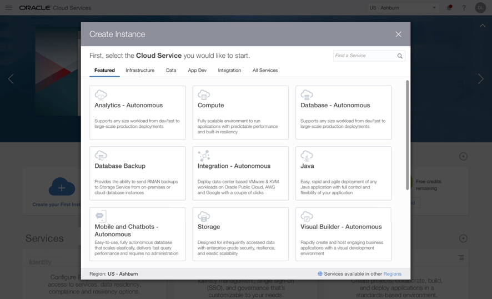Switch to the Infrastructure tab
The height and width of the screenshot is (299, 492).
pyautogui.click(x=140, y=71)
